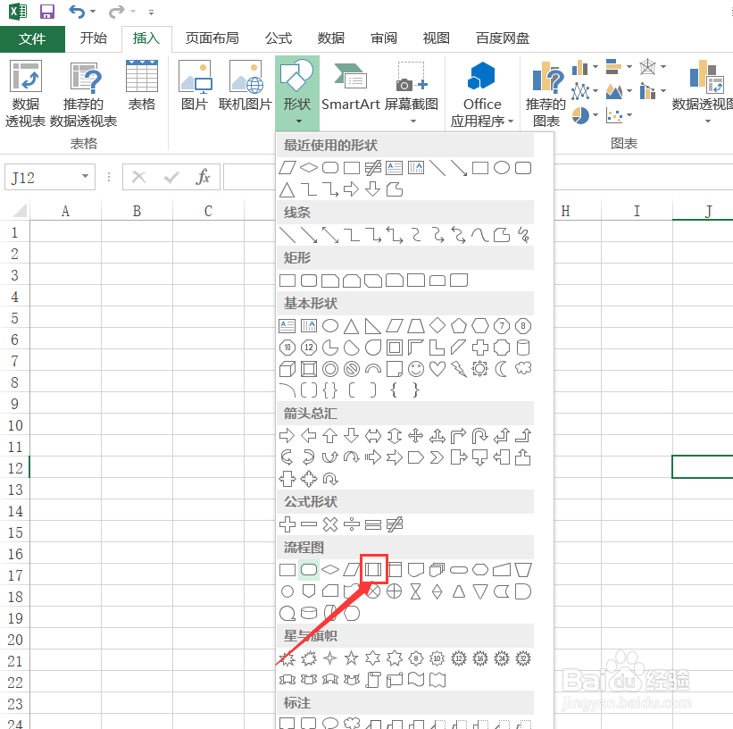Click the 图片 insert picture button
733x729 pixels.
point(195,86)
